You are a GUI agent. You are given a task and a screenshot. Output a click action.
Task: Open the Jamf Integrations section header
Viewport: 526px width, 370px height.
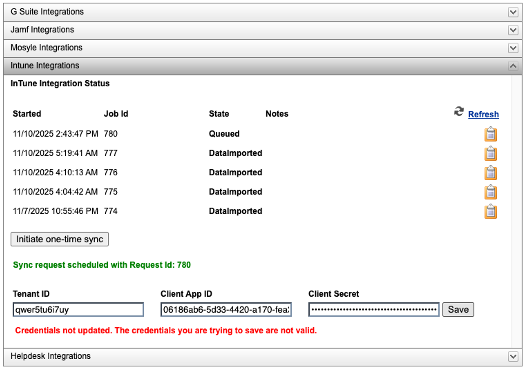pyautogui.click(x=262, y=30)
